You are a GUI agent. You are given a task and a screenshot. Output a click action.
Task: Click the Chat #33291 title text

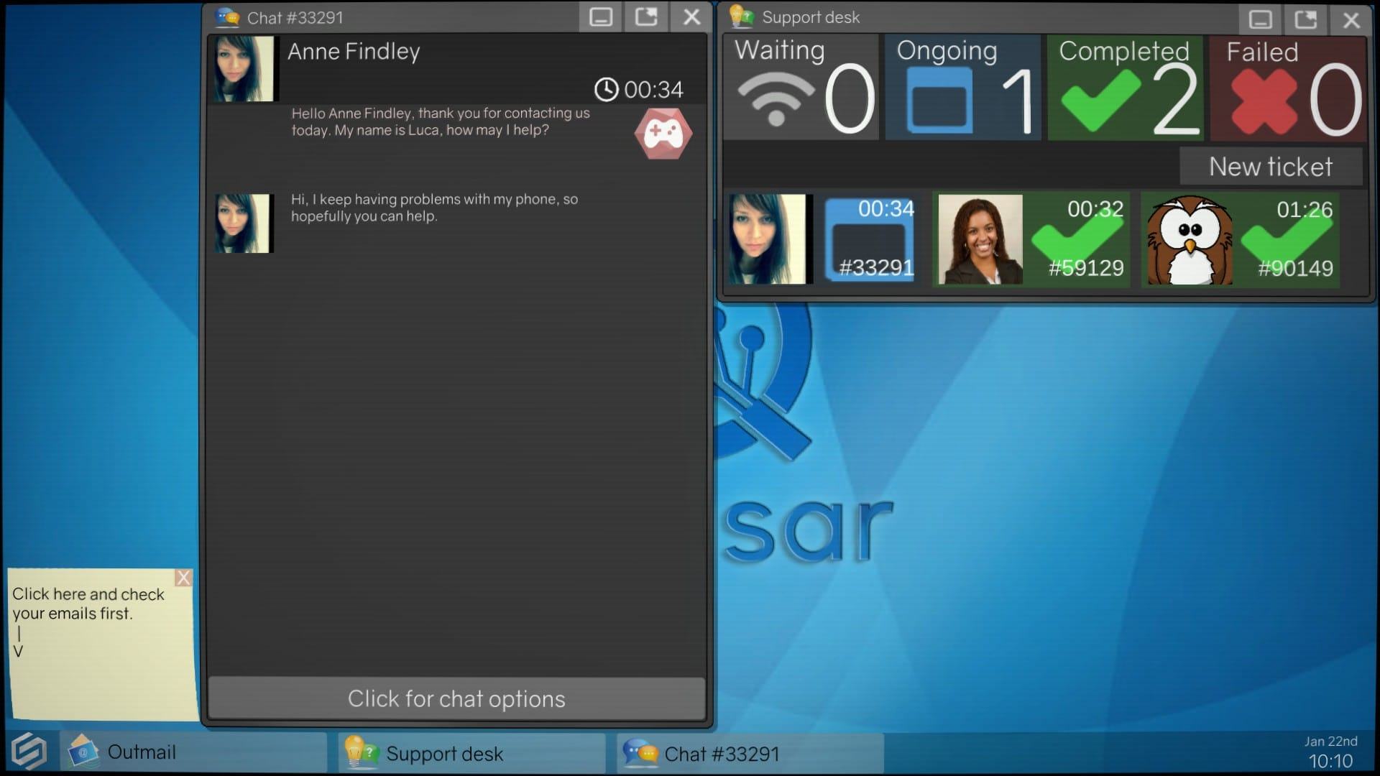point(295,18)
